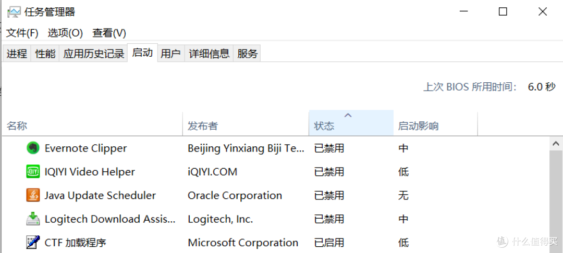This screenshot has width=563, height=253.
Task: Switch to the 服务 tab
Action: pyautogui.click(x=248, y=54)
